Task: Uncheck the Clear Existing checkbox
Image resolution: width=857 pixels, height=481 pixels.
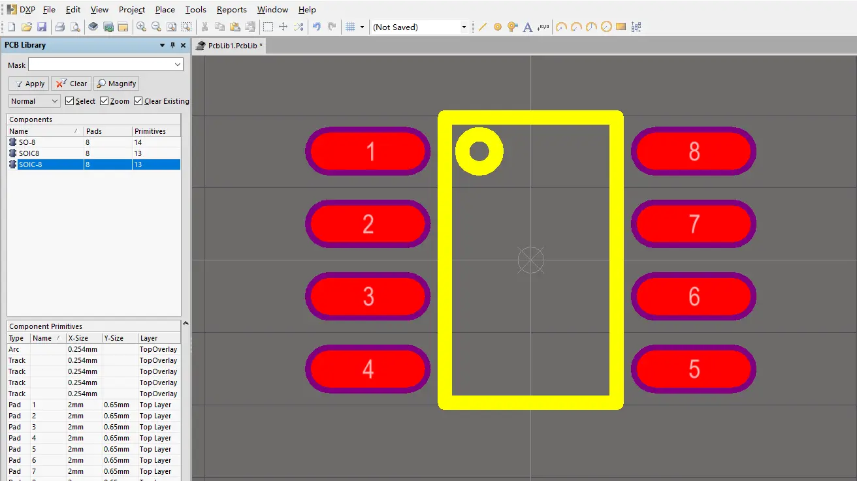Action: (138, 101)
